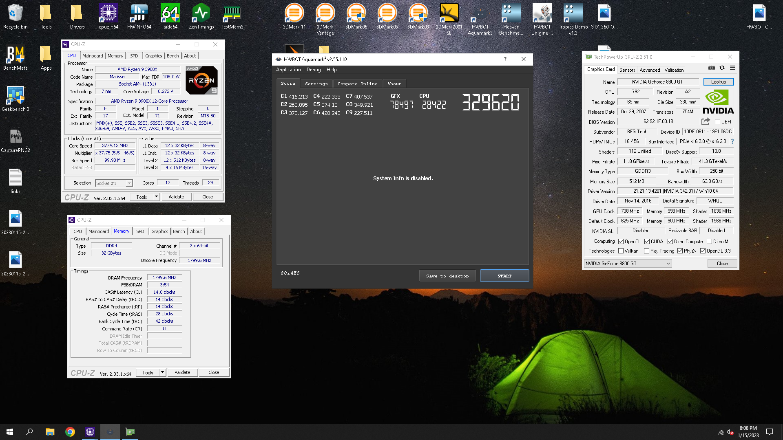Click the Close button in GPU-Z

click(x=722, y=264)
